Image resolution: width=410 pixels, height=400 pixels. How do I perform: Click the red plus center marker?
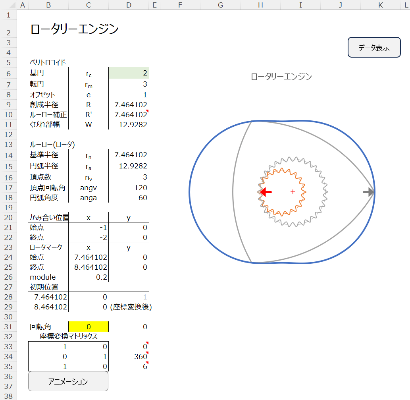pyautogui.click(x=293, y=192)
